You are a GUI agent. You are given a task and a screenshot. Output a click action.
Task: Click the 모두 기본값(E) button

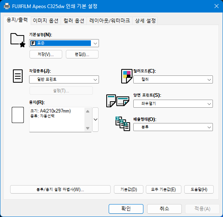click(x=164, y=189)
